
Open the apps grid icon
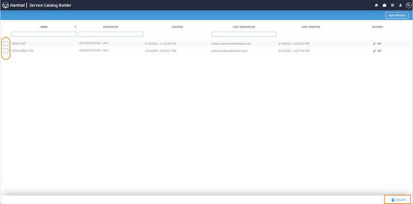click(393, 5)
